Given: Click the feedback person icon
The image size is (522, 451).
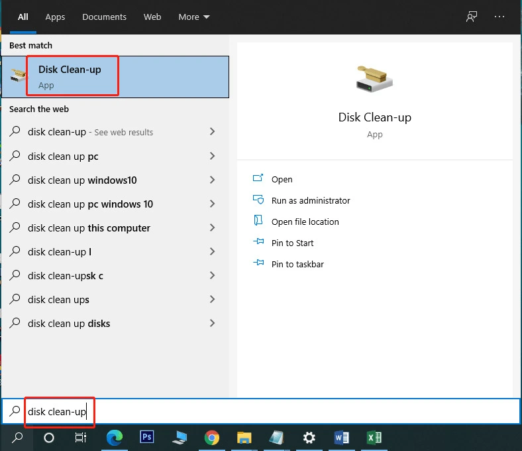Looking at the screenshot, I should click(472, 17).
